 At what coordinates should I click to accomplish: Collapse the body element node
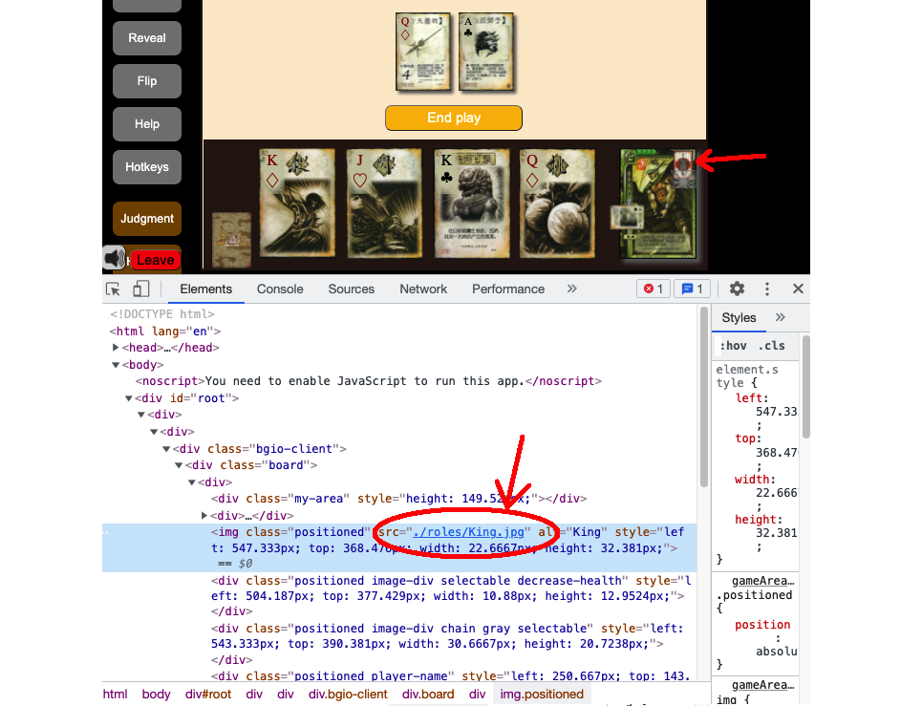116,365
